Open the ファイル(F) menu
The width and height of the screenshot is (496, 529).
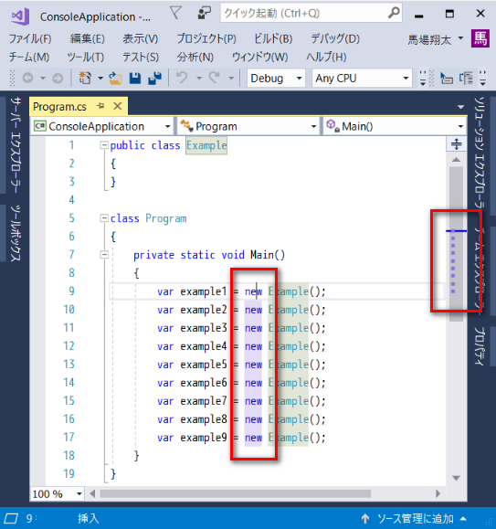click(x=30, y=38)
